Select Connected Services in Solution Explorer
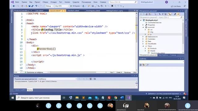Image resolution: width=198 pixels, height=111 pixels. [x=155, y=23]
